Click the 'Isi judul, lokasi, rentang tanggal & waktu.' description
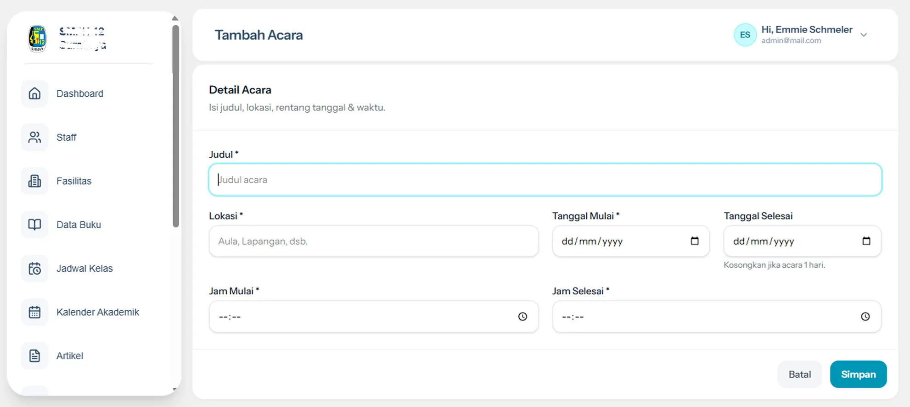This screenshot has height=407, width=910. point(297,108)
